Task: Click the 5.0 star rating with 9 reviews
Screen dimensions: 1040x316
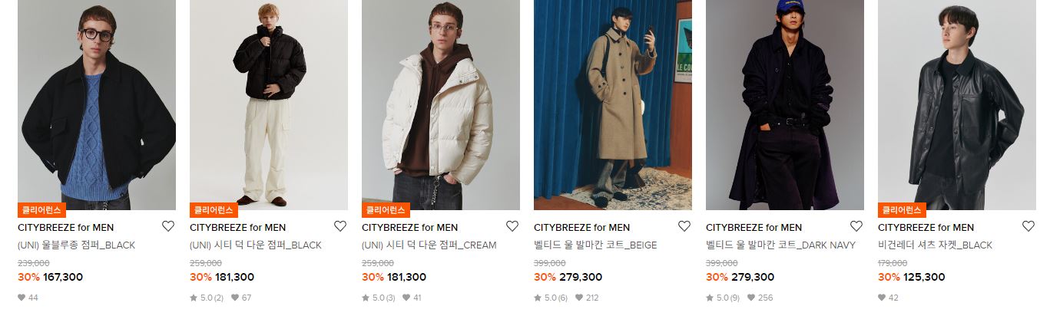Action: point(723,298)
